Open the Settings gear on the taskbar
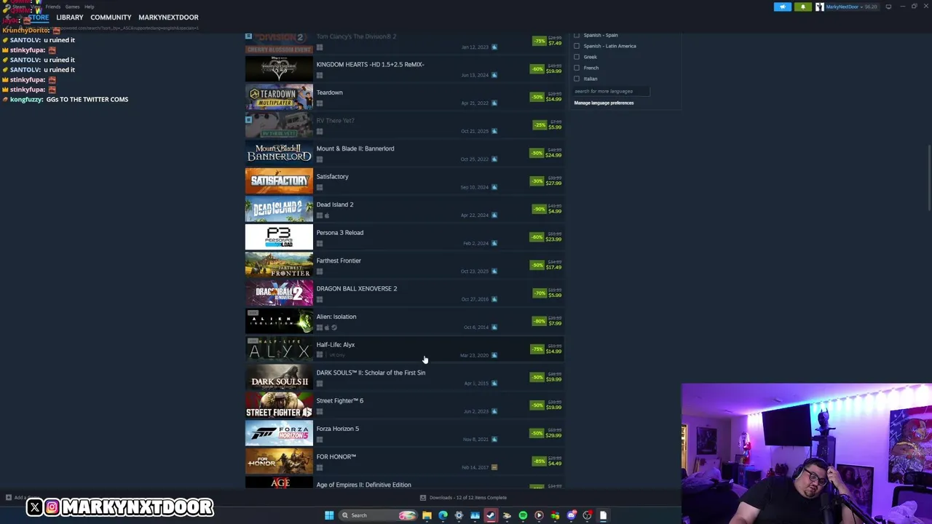The image size is (932, 524). coord(459,515)
